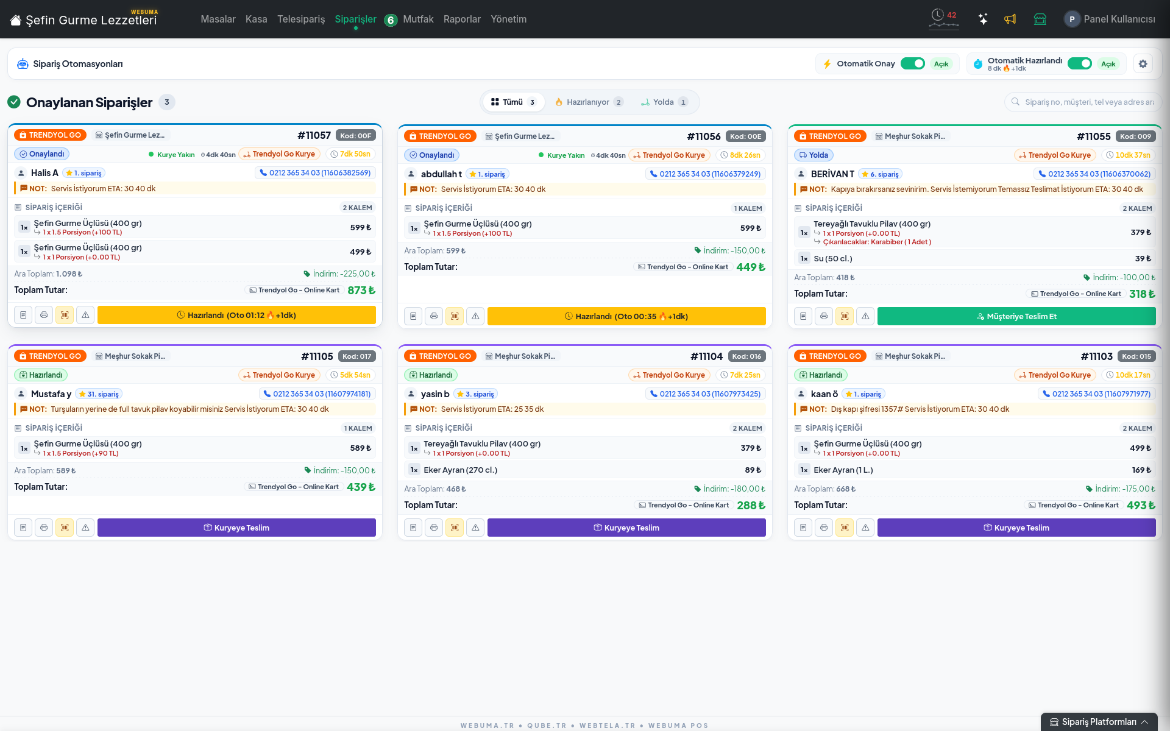Click Kuryeye Teslim for order #11105
Image resolution: width=1170 pixels, height=731 pixels.
pos(236,528)
